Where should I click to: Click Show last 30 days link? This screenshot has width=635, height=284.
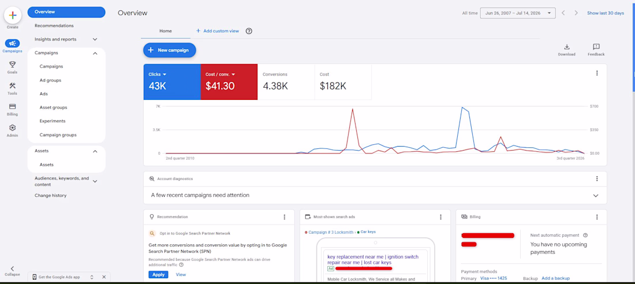(606, 13)
